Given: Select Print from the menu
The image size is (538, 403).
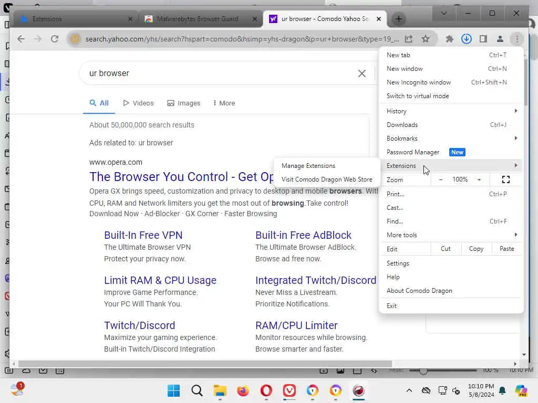Looking at the screenshot, I should (451, 194).
